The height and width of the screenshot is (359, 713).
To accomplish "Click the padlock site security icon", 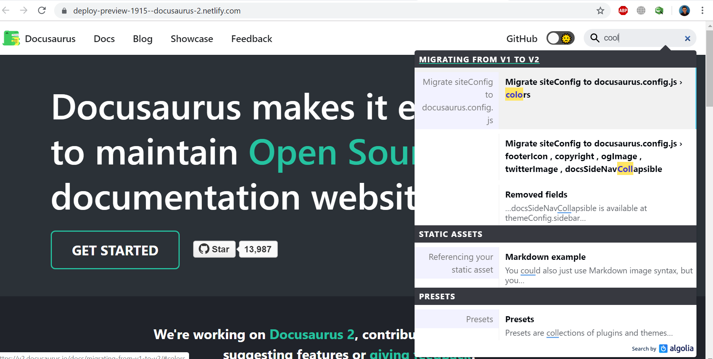I will click(64, 11).
